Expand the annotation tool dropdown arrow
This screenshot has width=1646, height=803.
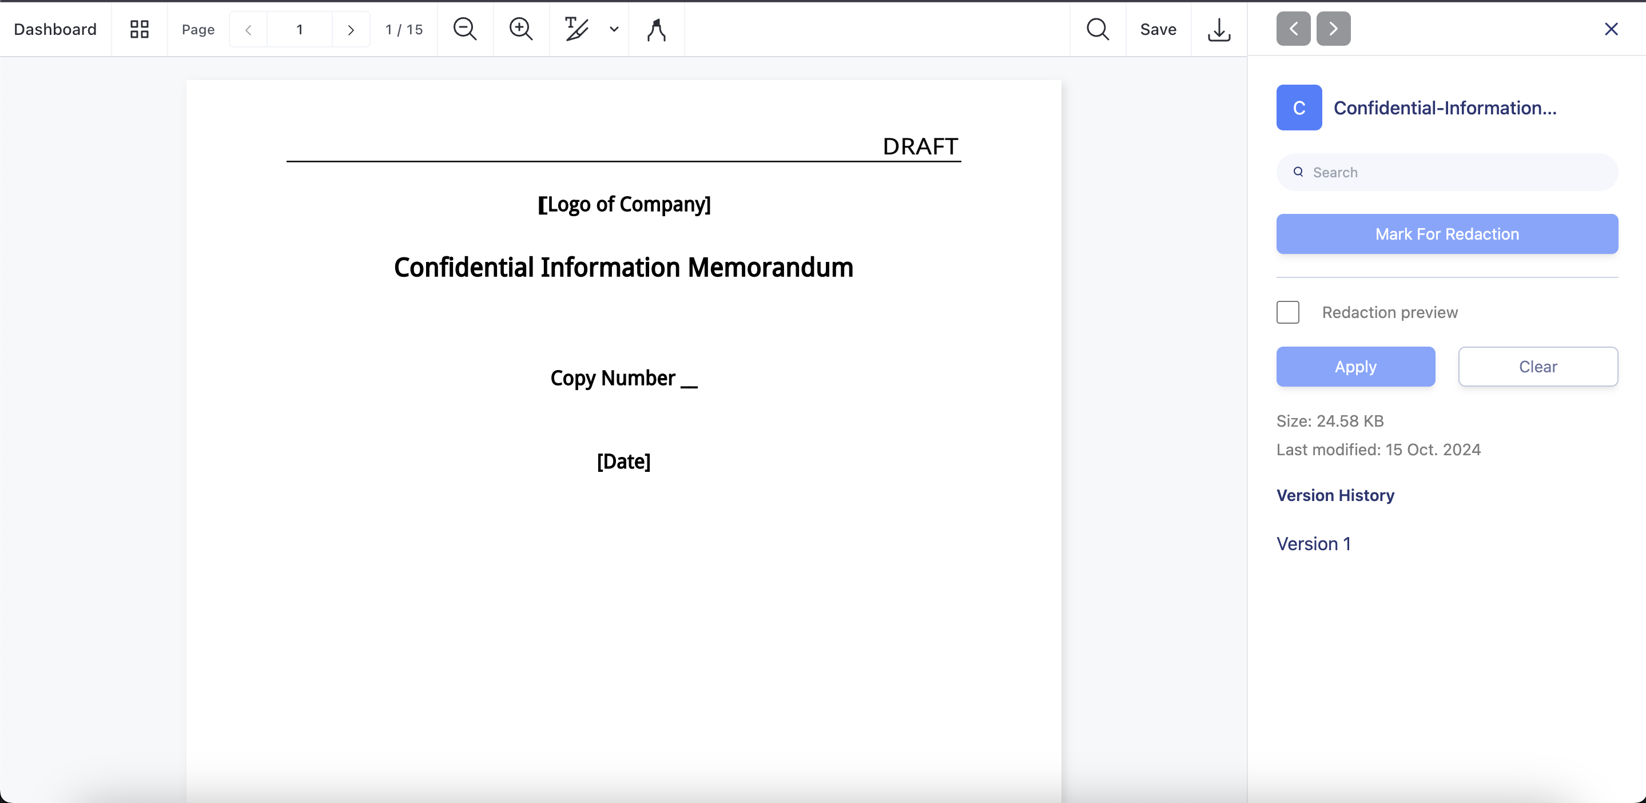614,29
